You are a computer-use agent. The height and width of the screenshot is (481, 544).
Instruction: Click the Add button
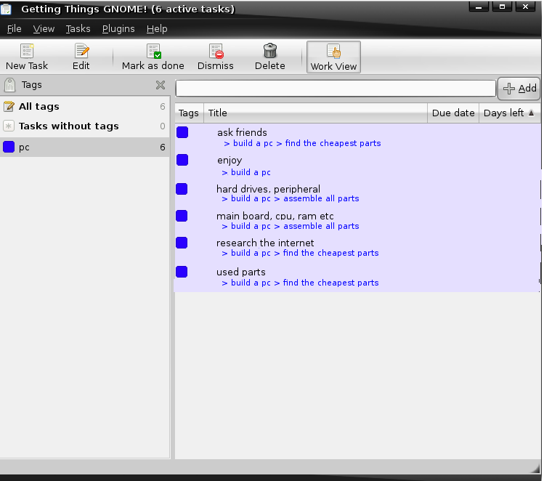519,89
